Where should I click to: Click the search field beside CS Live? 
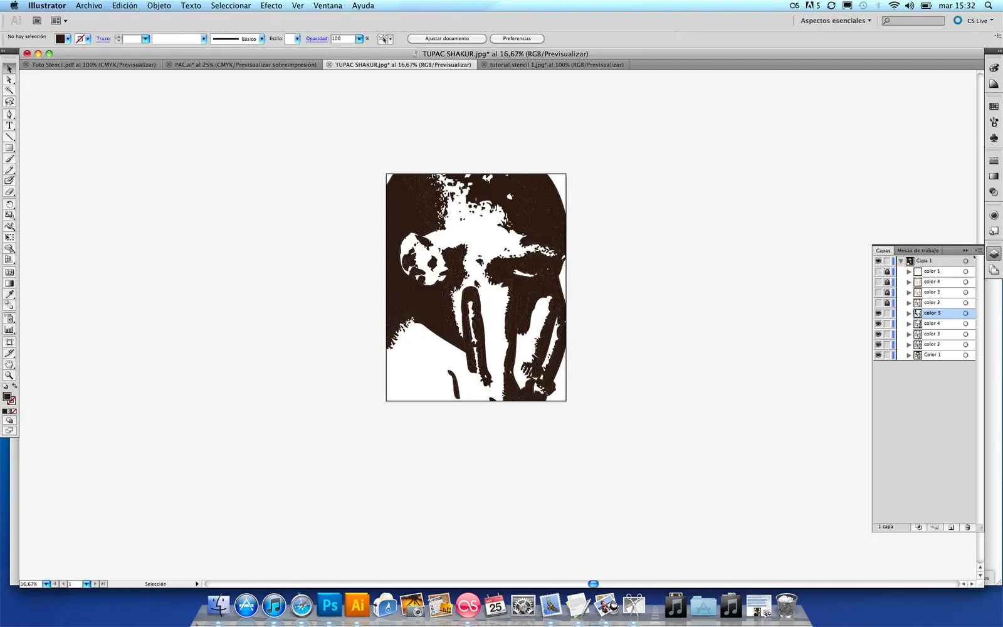point(913,21)
